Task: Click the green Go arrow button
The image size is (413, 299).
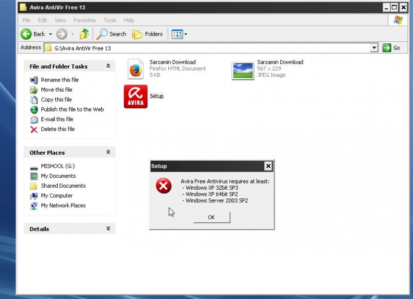Action: [x=387, y=48]
